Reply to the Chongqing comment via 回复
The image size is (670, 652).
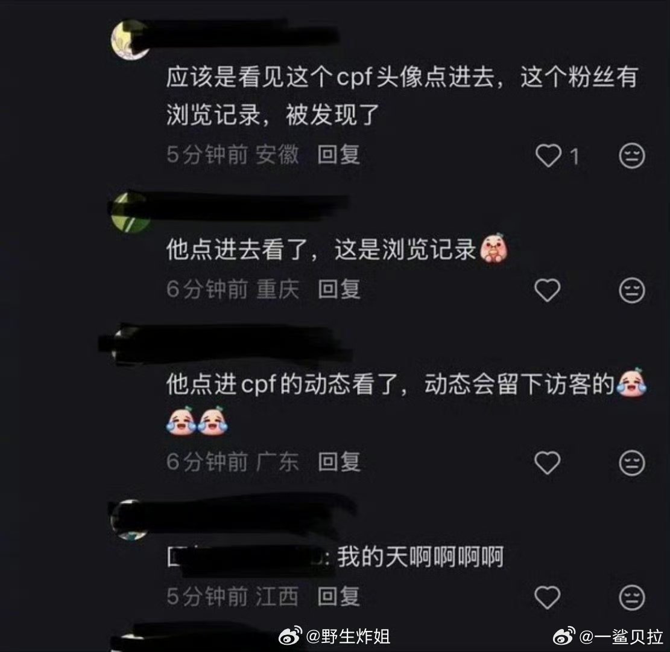pos(339,290)
